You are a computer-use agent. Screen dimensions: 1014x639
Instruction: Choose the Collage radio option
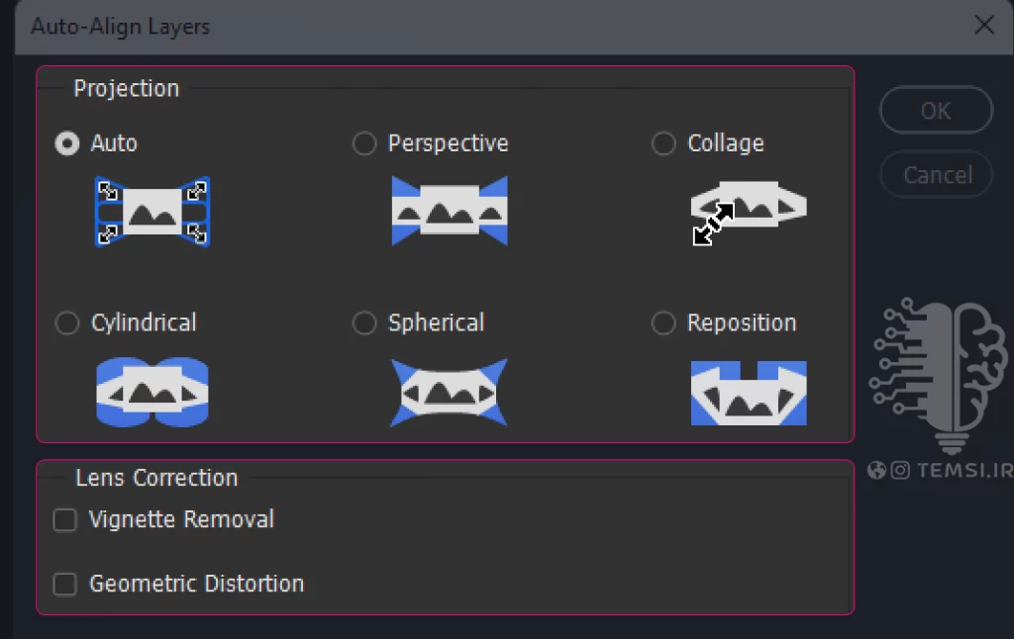pyautogui.click(x=663, y=143)
